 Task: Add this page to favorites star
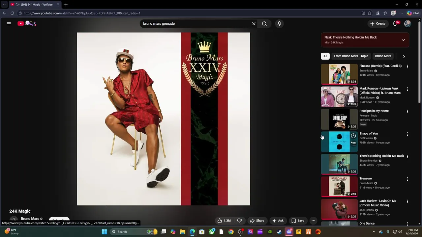point(370,13)
